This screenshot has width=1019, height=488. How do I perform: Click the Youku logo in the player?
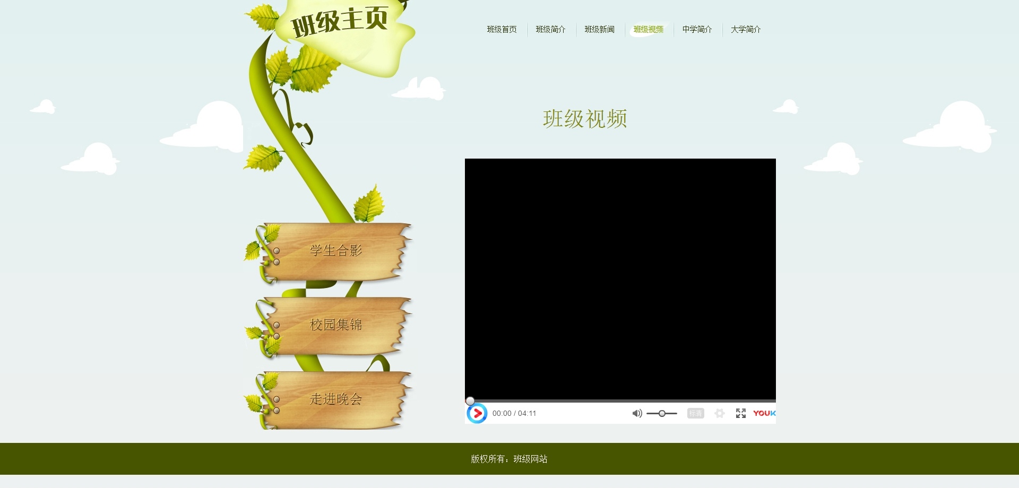coord(764,413)
